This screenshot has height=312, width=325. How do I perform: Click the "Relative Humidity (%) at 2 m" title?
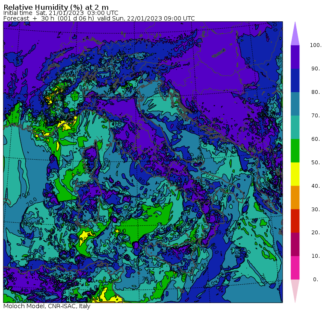tap(56, 7)
